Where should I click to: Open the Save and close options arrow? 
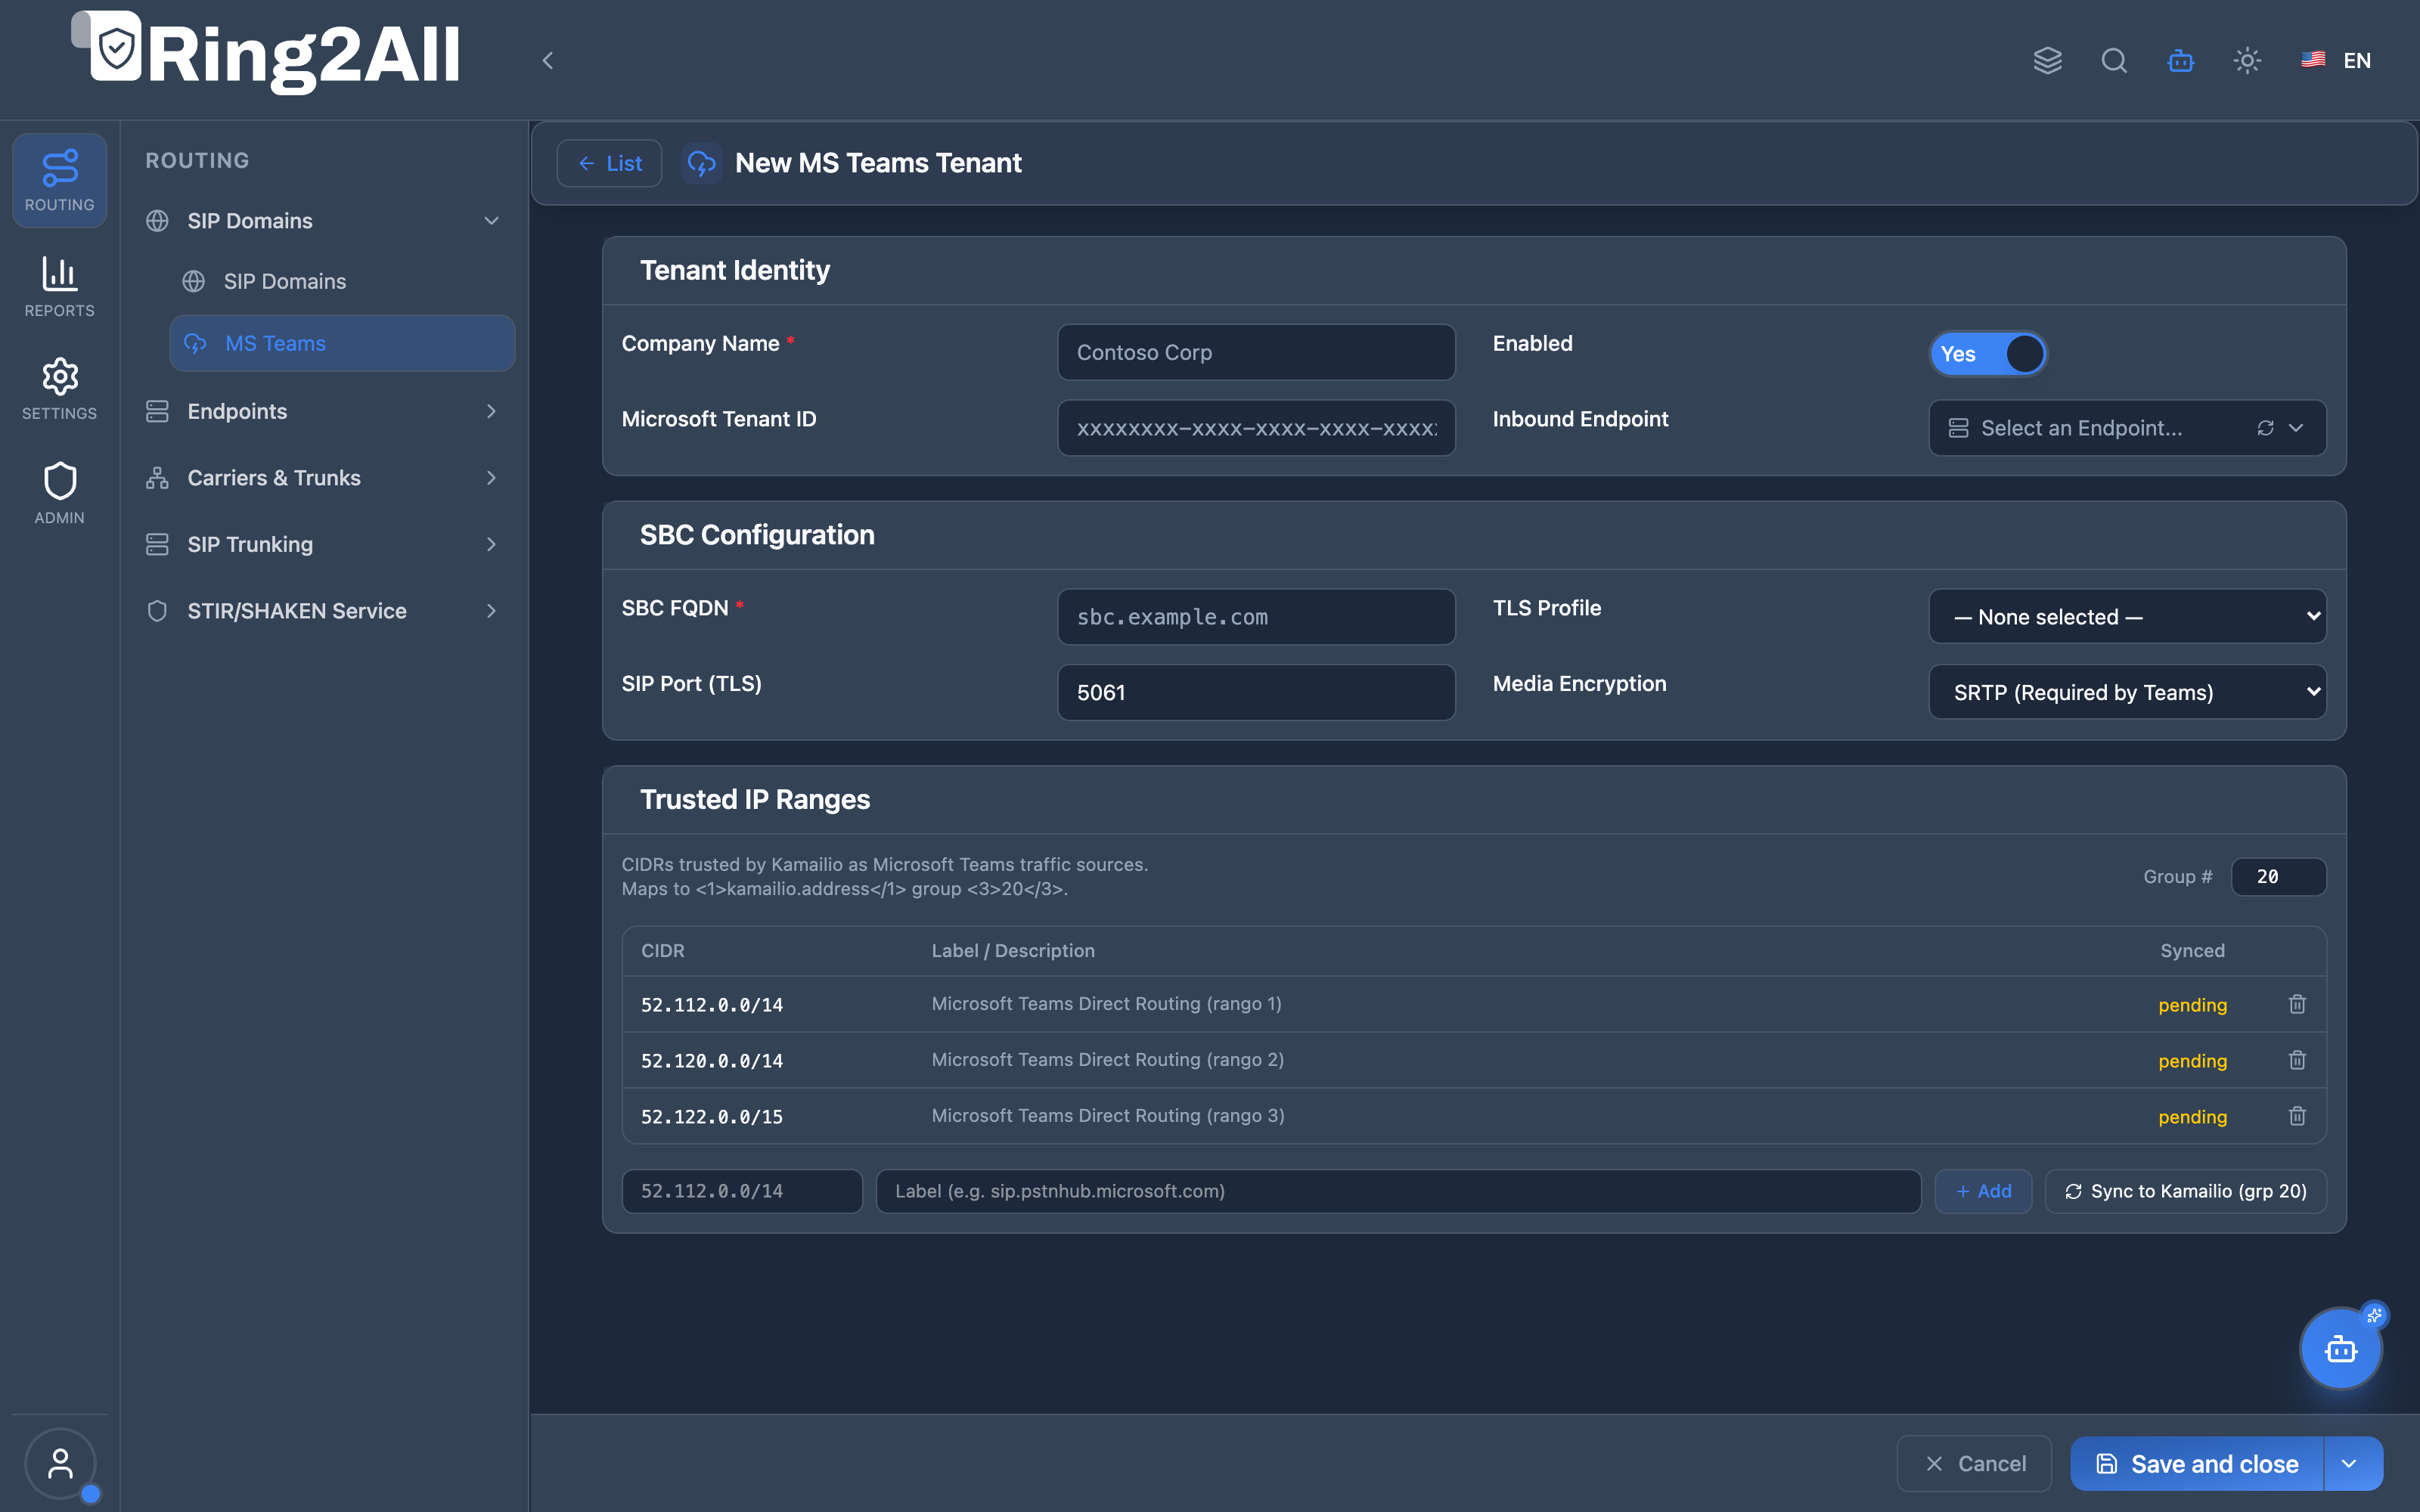coord(2353,1464)
